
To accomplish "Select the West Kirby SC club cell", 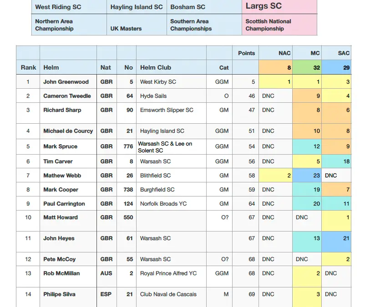I will [x=171, y=81].
